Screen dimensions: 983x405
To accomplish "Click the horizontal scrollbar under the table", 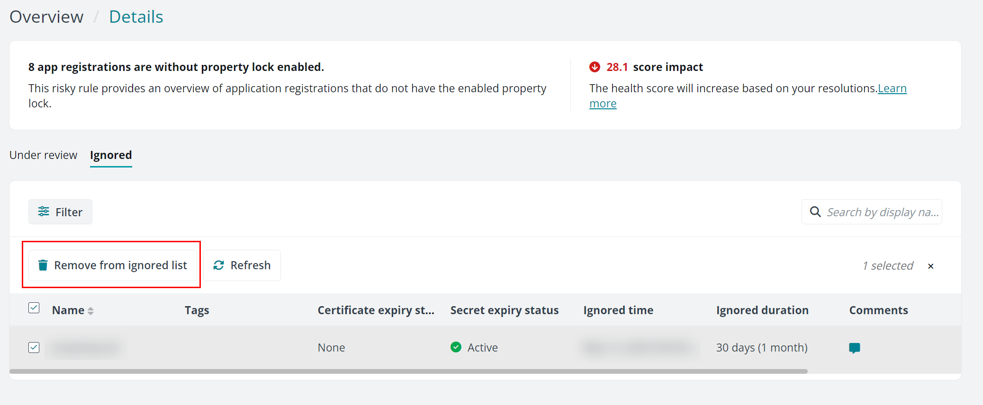I will point(407,371).
